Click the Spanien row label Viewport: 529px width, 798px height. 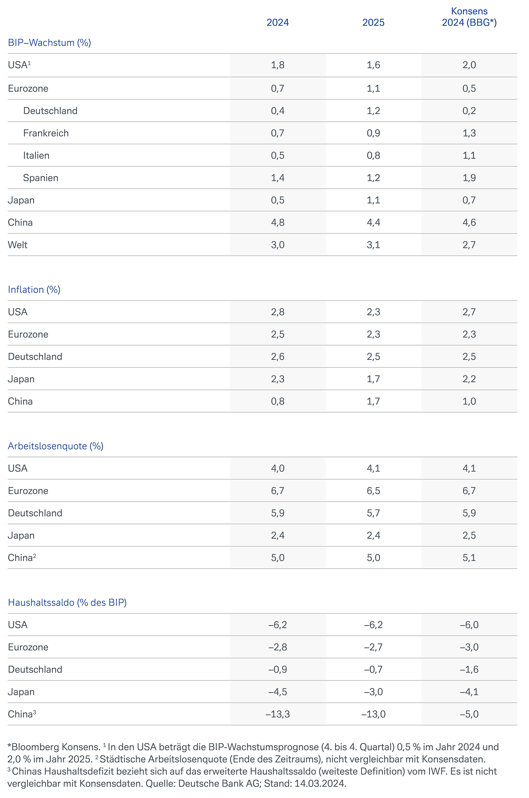coord(41,178)
